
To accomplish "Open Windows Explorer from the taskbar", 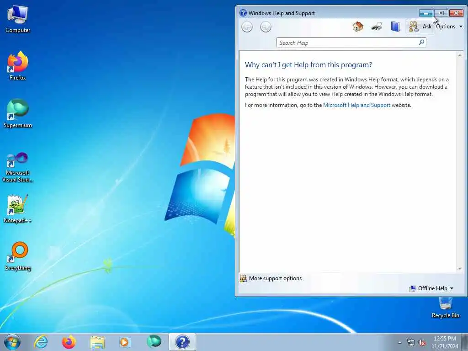I will tap(97, 342).
